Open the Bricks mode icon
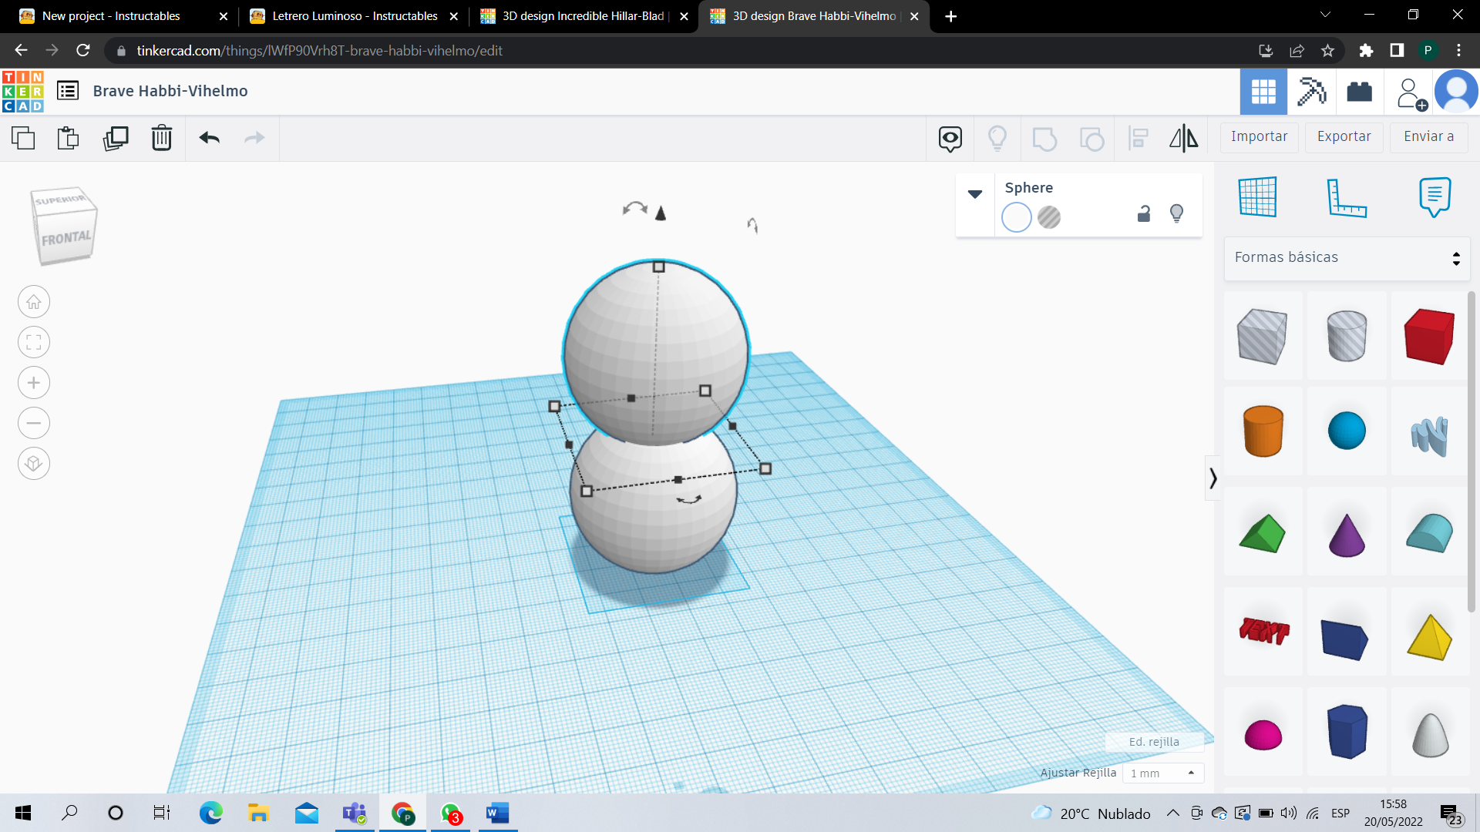Image resolution: width=1480 pixels, height=832 pixels. pyautogui.click(x=1360, y=92)
